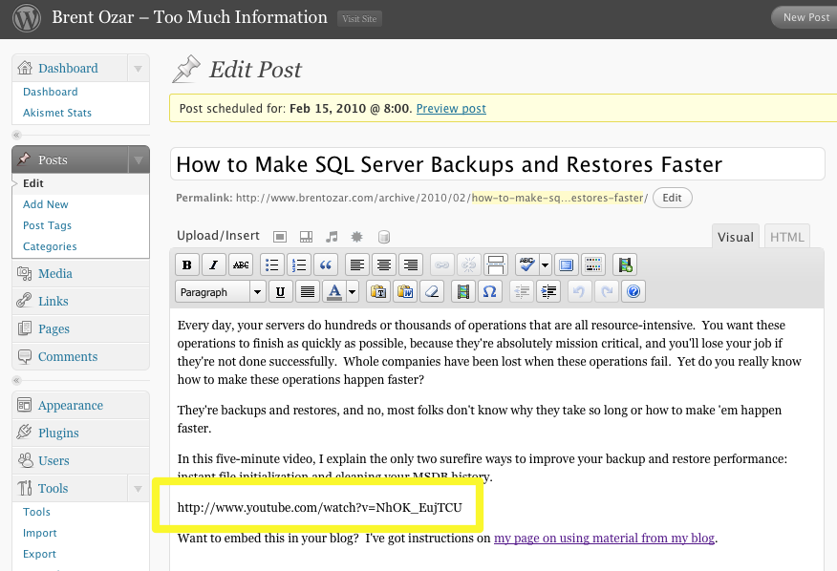This screenshot has width=837, height=571.
Task: Insert custom character with the Omega icon
Action: 490,292
